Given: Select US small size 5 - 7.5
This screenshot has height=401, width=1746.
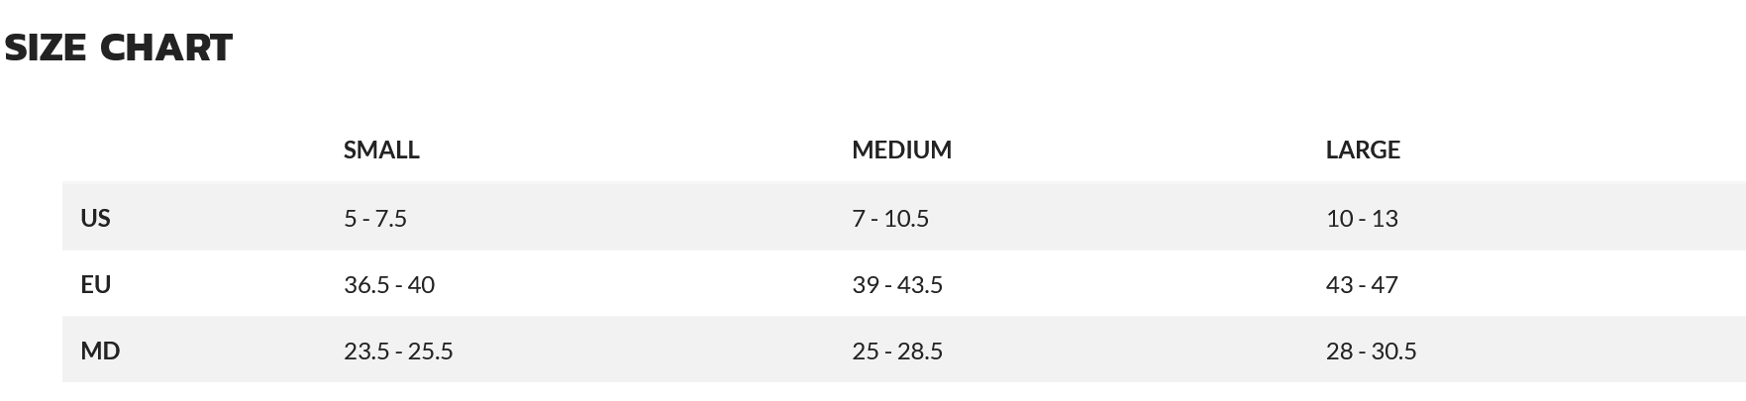Looking at the screenshot, I should click(375, 218).
